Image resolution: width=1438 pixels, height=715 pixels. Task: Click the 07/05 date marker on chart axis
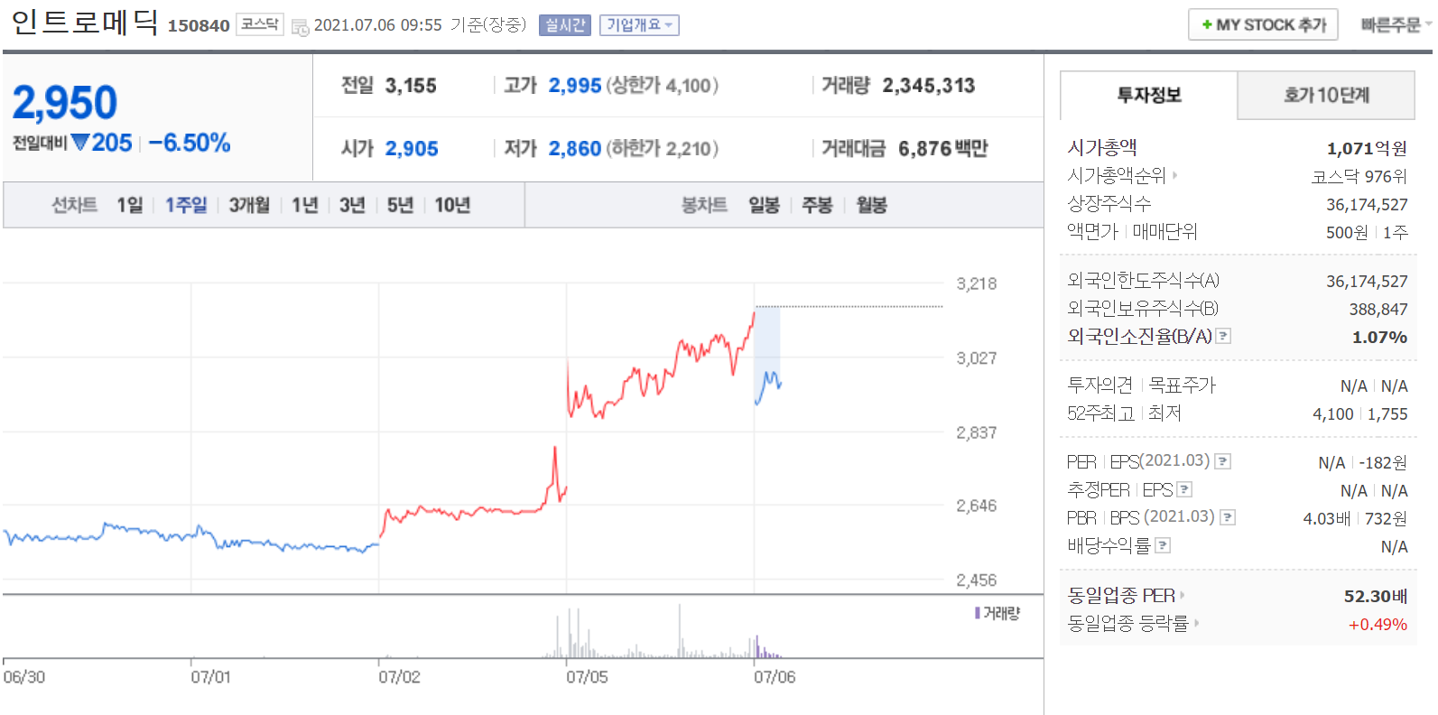pos(587,677)
